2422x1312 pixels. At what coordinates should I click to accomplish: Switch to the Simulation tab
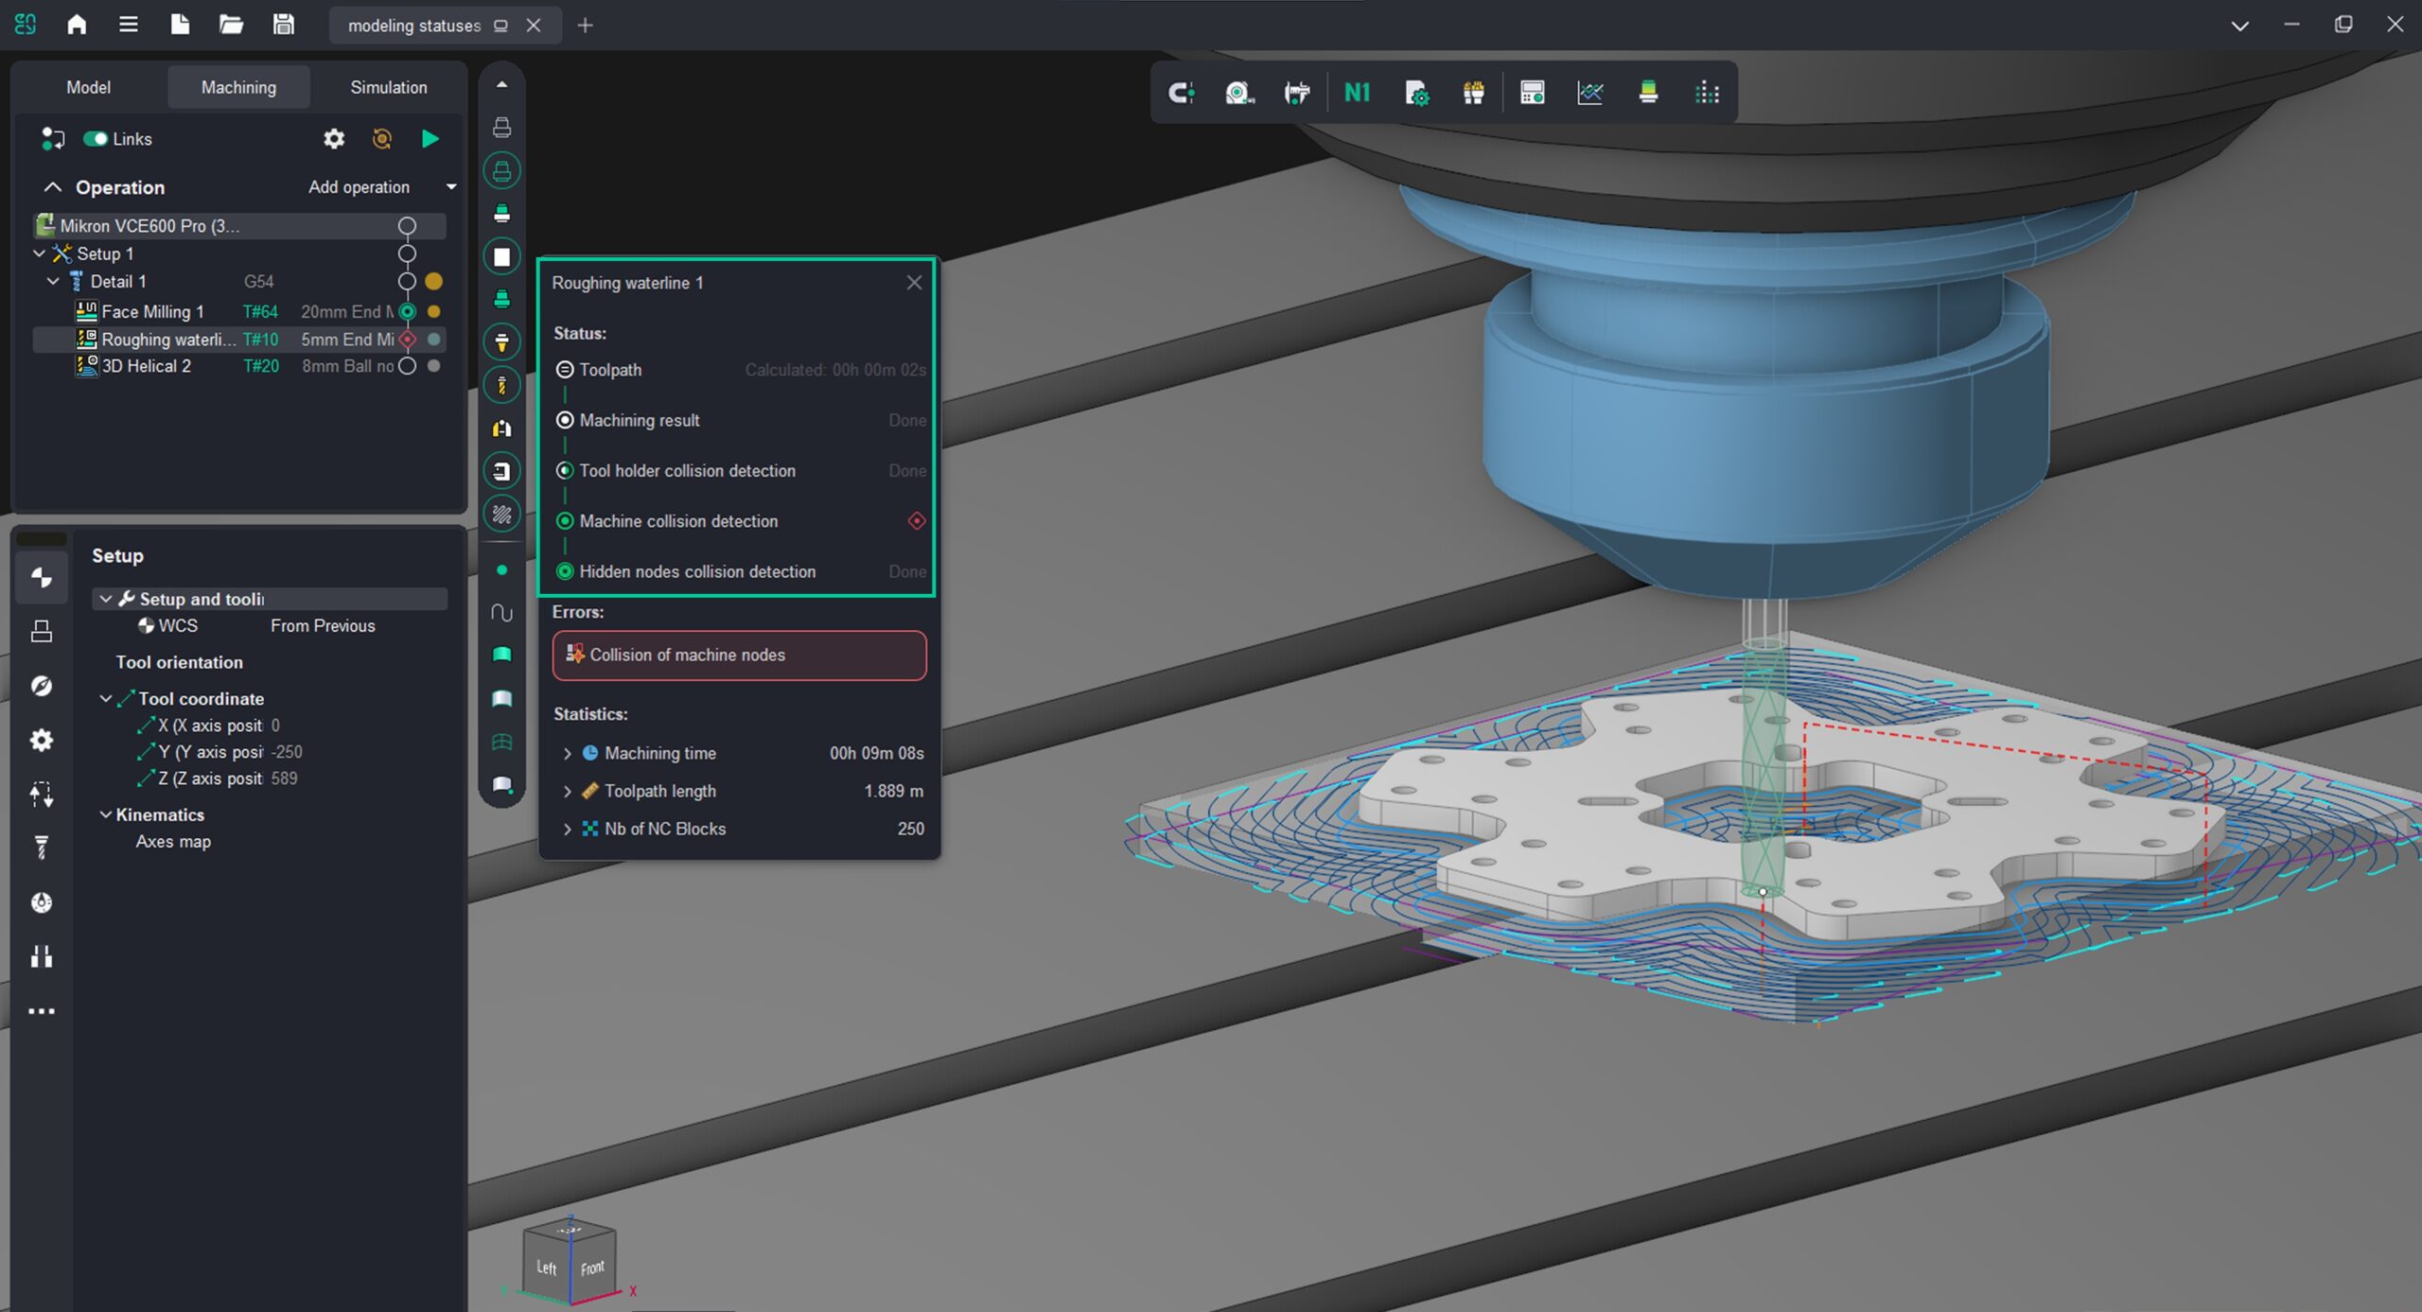(388, 87)
